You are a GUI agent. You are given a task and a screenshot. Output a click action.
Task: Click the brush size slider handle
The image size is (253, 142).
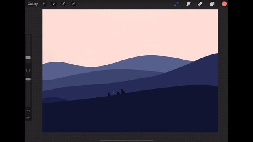click(28, 58)
